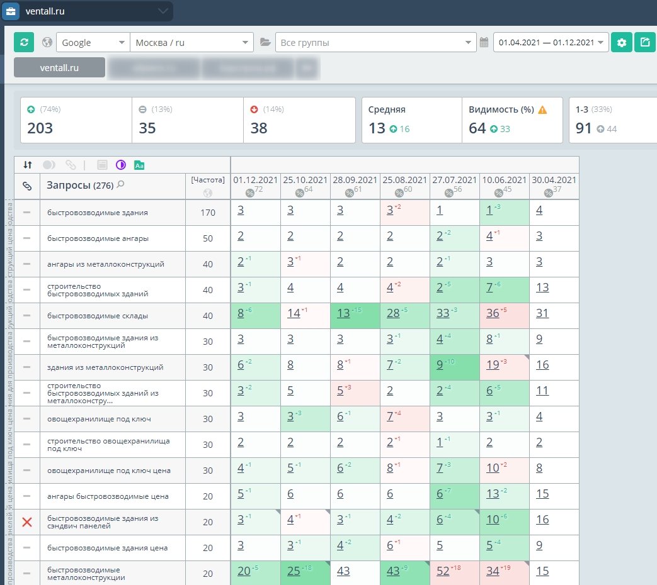The image size is (657, 585).
Task: Click the green export/share button
Action: click(644, 43)
